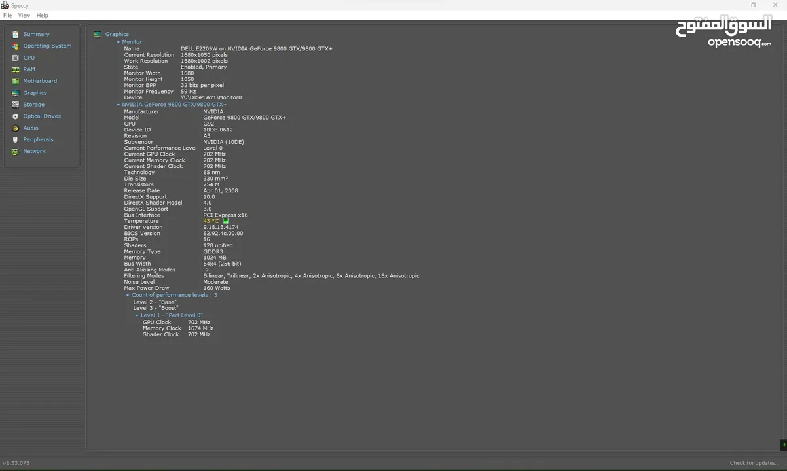Click the Driver version 9.18.13.4174 value

click(221, 227)
